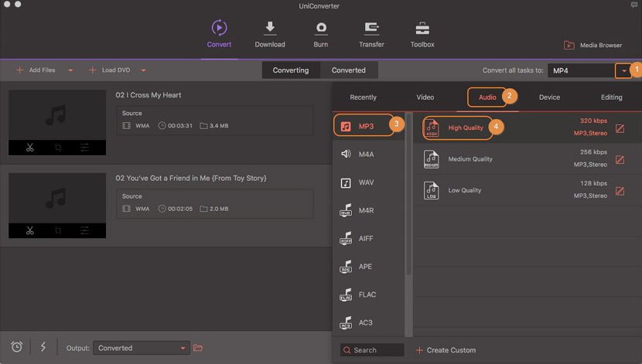Open the Download section
Screen dimensions: 642x364
(270, 34)
